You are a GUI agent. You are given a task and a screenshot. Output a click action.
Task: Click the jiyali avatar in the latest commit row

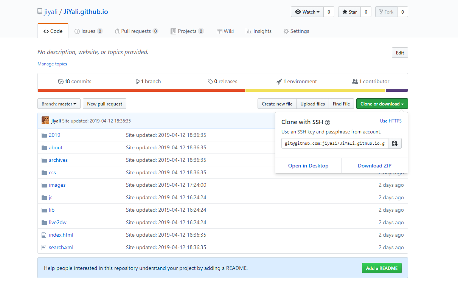click(45, 121)
